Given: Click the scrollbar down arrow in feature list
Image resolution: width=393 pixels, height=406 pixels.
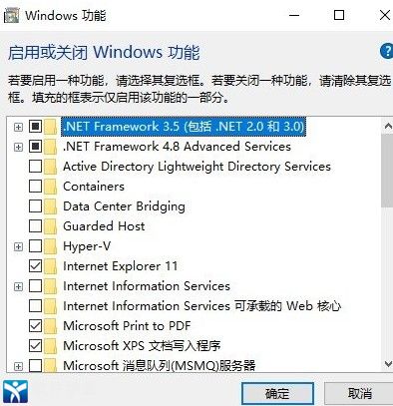Looking at the screenshot, I should point(388,364).
